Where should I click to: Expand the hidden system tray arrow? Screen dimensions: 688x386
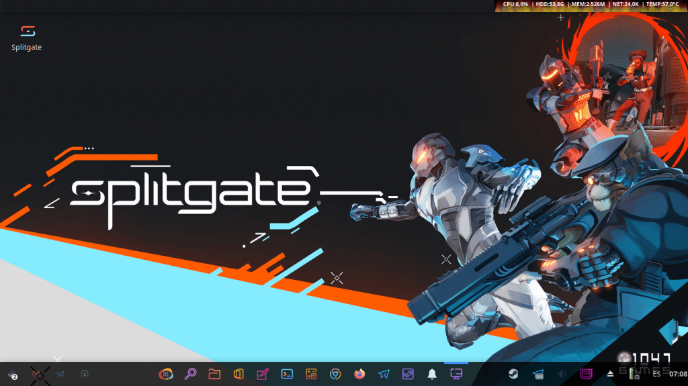611,374
